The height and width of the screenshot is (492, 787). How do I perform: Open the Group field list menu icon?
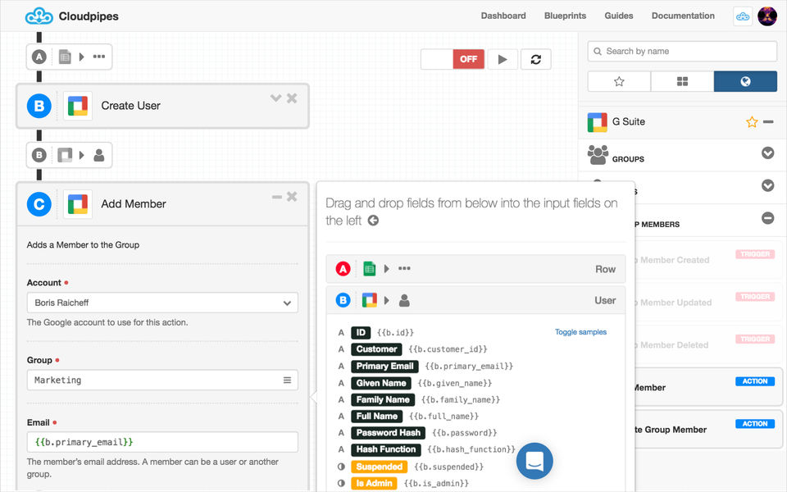(287, 380)
